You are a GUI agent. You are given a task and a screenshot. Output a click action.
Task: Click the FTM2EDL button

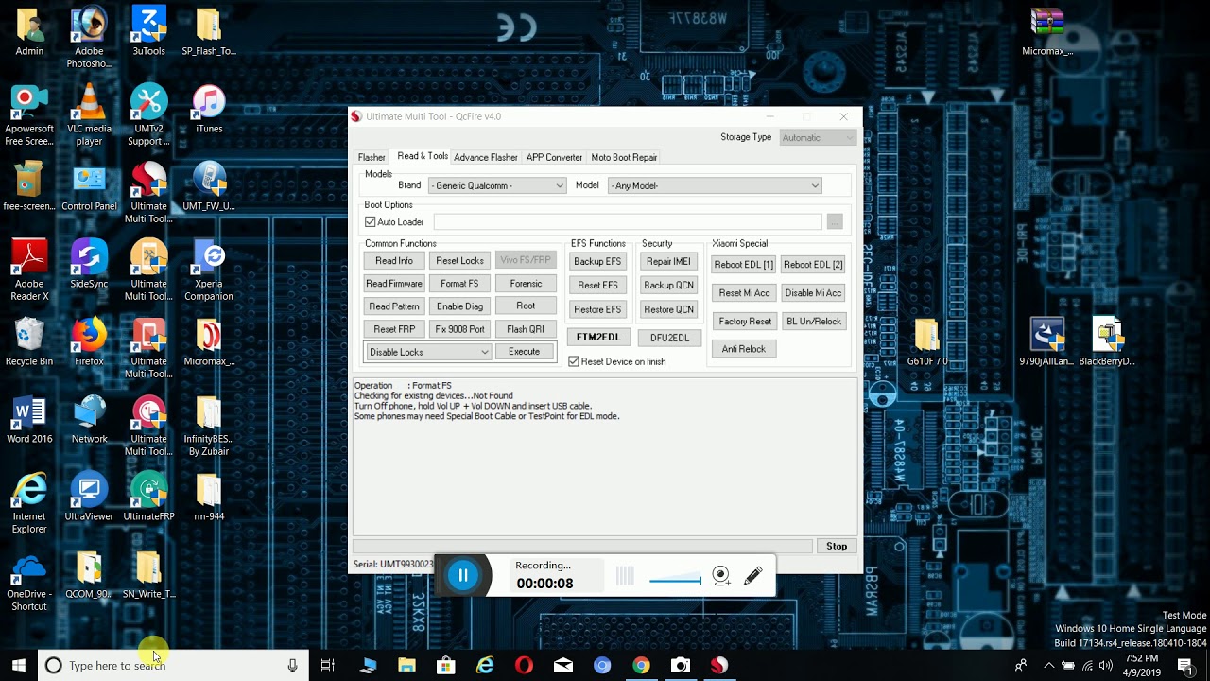(x=598, y=338)
